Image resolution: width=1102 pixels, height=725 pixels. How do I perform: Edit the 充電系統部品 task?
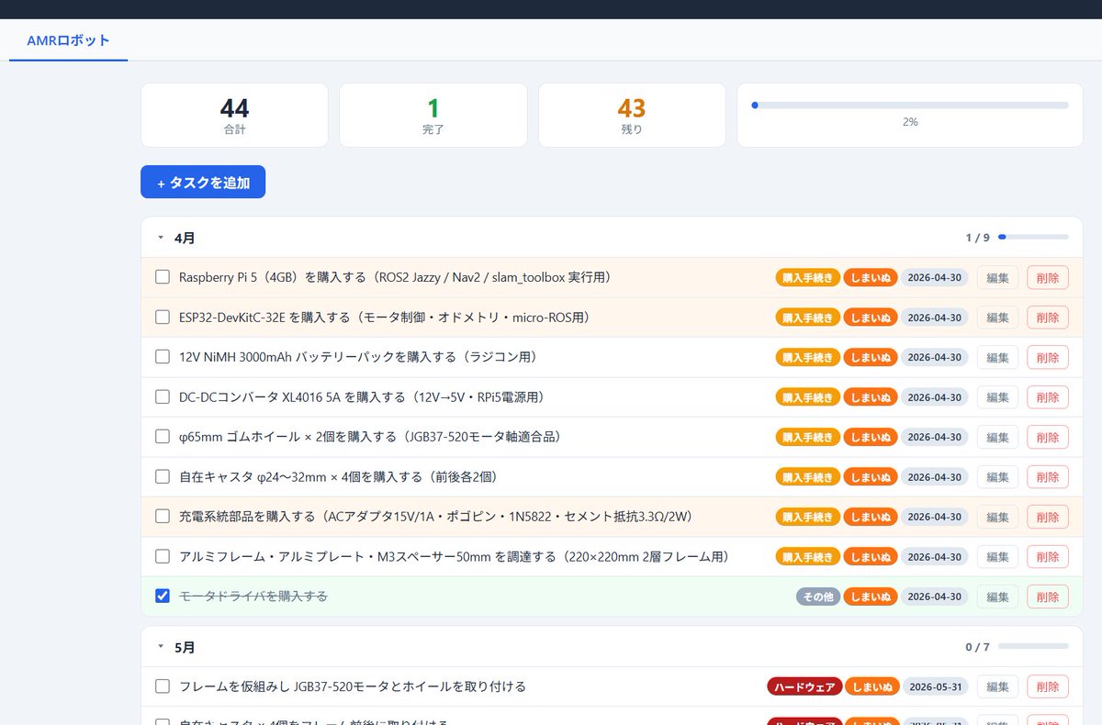pos(997,517)
